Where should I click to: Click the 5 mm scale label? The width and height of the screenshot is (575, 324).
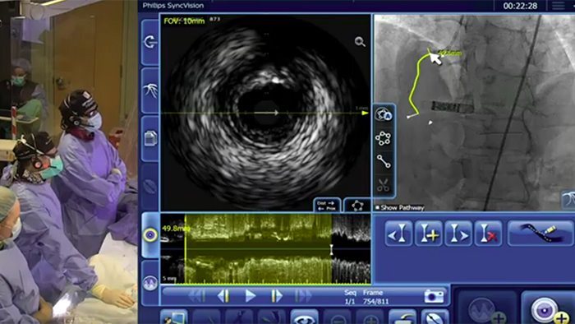169,279
